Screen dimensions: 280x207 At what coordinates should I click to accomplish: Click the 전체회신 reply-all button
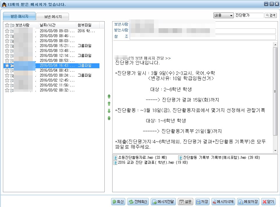click(138, 202)
